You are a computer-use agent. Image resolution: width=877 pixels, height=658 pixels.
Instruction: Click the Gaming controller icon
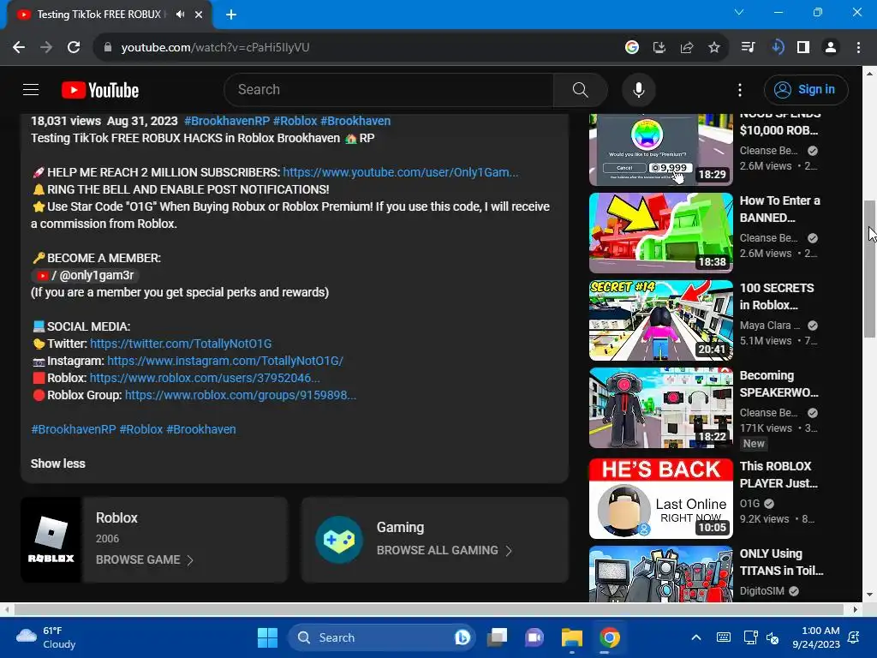click(339, 540)
